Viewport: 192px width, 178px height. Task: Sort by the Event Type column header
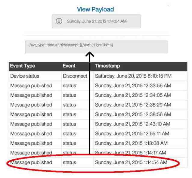23,66
